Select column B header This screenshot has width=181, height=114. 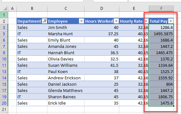pos(32,9)
